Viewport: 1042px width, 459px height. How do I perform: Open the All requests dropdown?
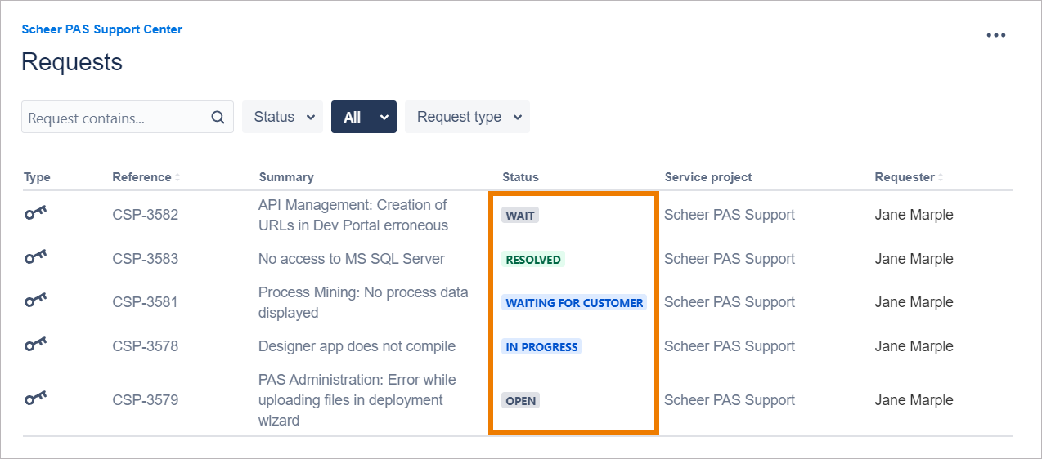click(363, 117)
